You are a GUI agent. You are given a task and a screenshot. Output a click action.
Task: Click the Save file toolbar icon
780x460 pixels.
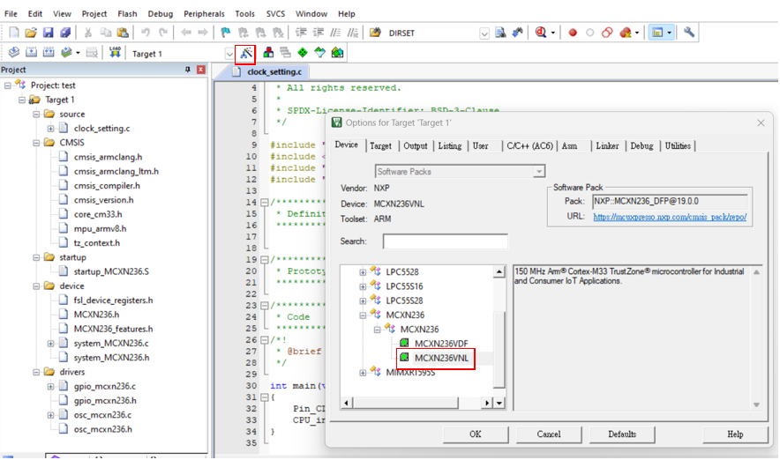click(49, 33)
